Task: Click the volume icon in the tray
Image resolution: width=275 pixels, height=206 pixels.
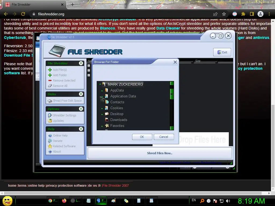Action: coord(228,201)
